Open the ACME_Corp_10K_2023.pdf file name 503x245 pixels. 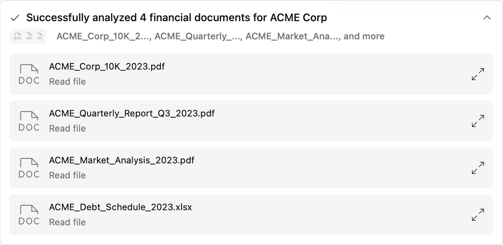(x=107, y=67)
